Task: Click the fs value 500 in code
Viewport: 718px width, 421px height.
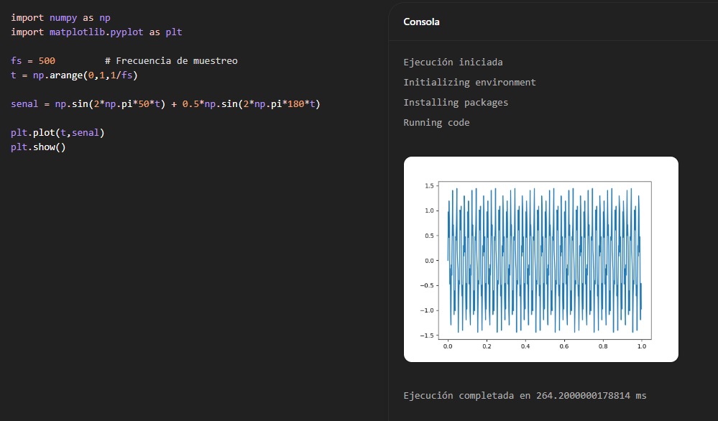Action: coord(47,61)
